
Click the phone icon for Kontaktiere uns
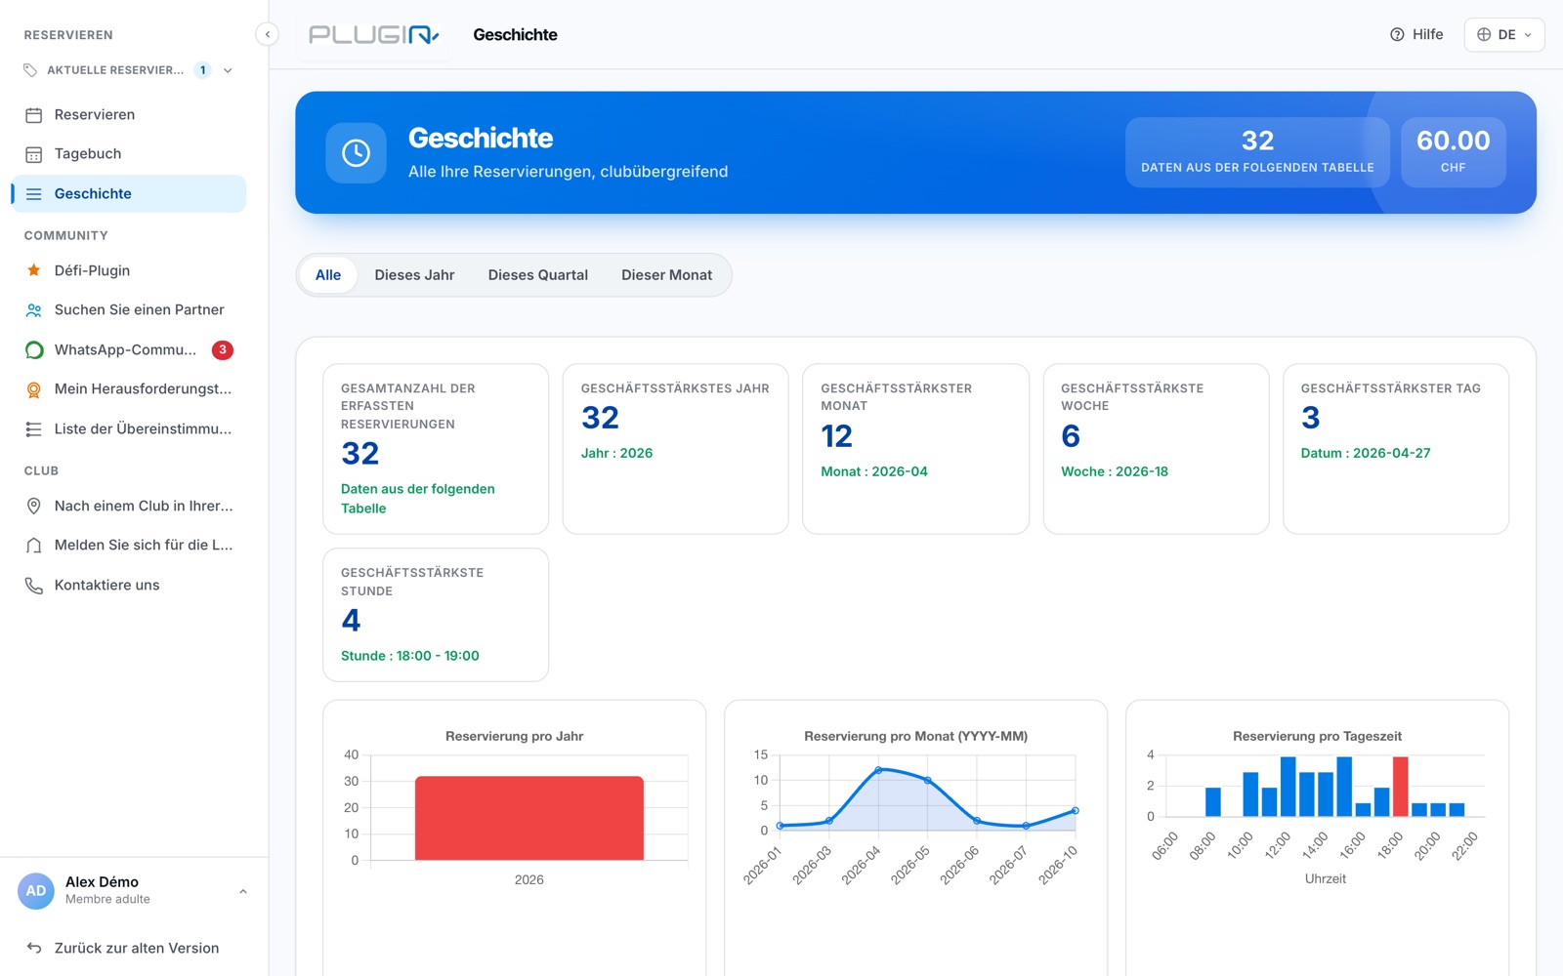click(x=33, y=586)
